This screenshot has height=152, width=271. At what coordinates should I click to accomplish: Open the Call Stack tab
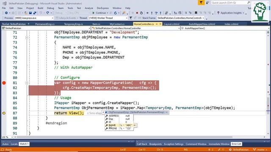(142, 144)
